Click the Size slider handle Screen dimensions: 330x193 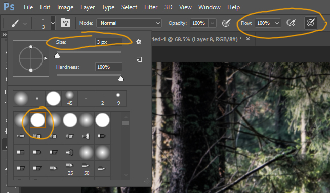point(57,56)
